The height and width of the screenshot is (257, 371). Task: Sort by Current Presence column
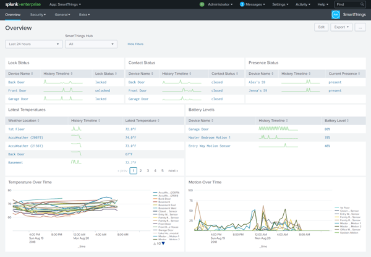coord(344,74)
